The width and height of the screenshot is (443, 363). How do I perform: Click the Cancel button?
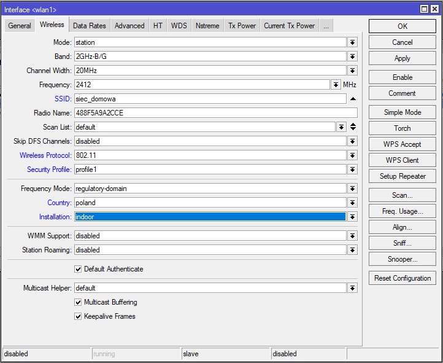pos(403,42)
